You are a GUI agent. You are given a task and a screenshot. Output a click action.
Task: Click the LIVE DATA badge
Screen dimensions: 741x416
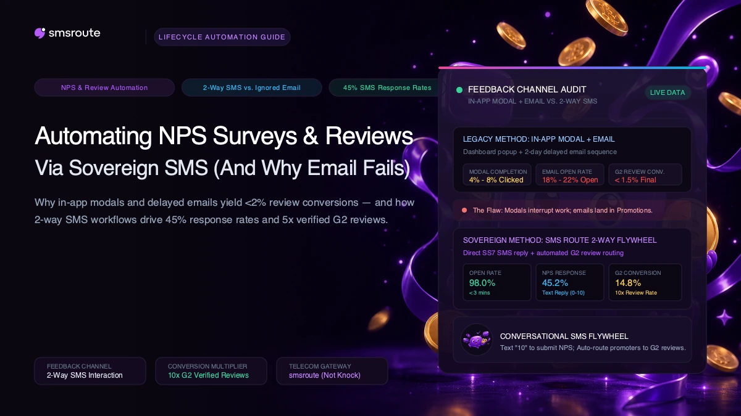[x=668, y=92]
